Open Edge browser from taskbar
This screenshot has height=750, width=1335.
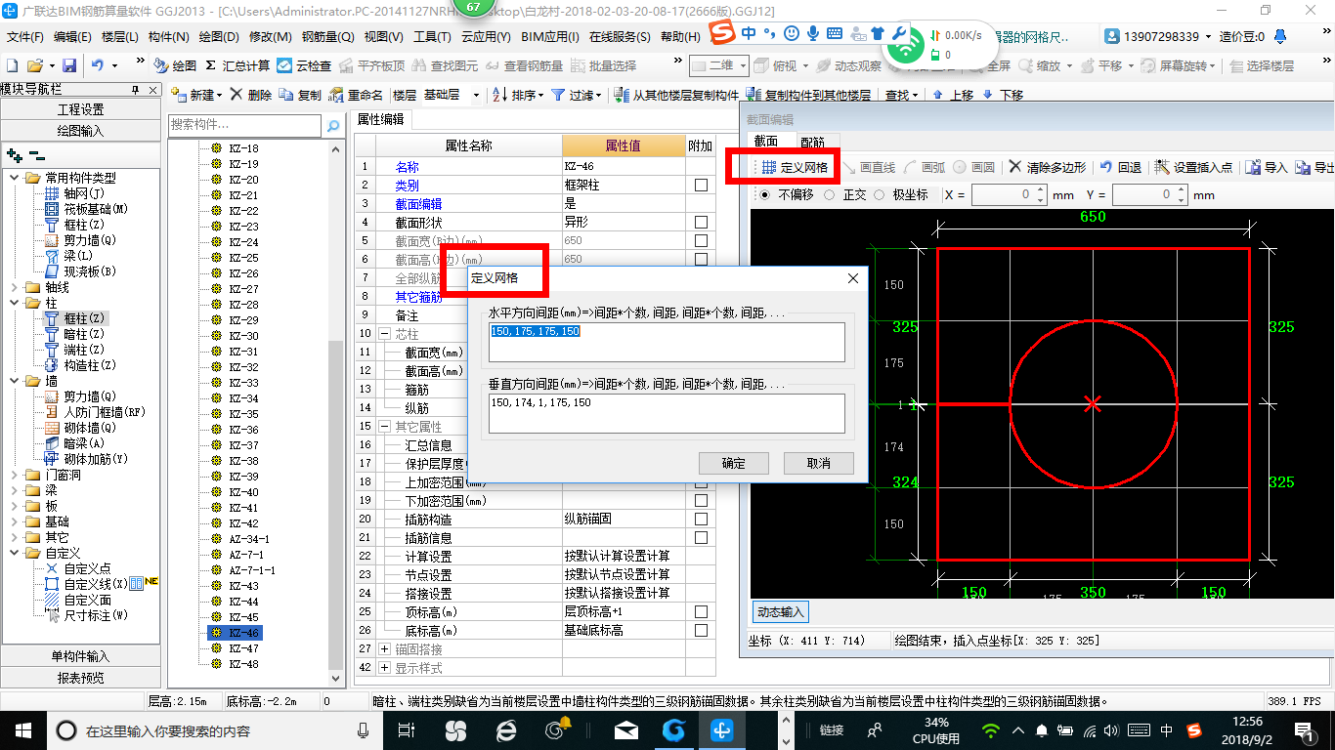pos(505,729)
